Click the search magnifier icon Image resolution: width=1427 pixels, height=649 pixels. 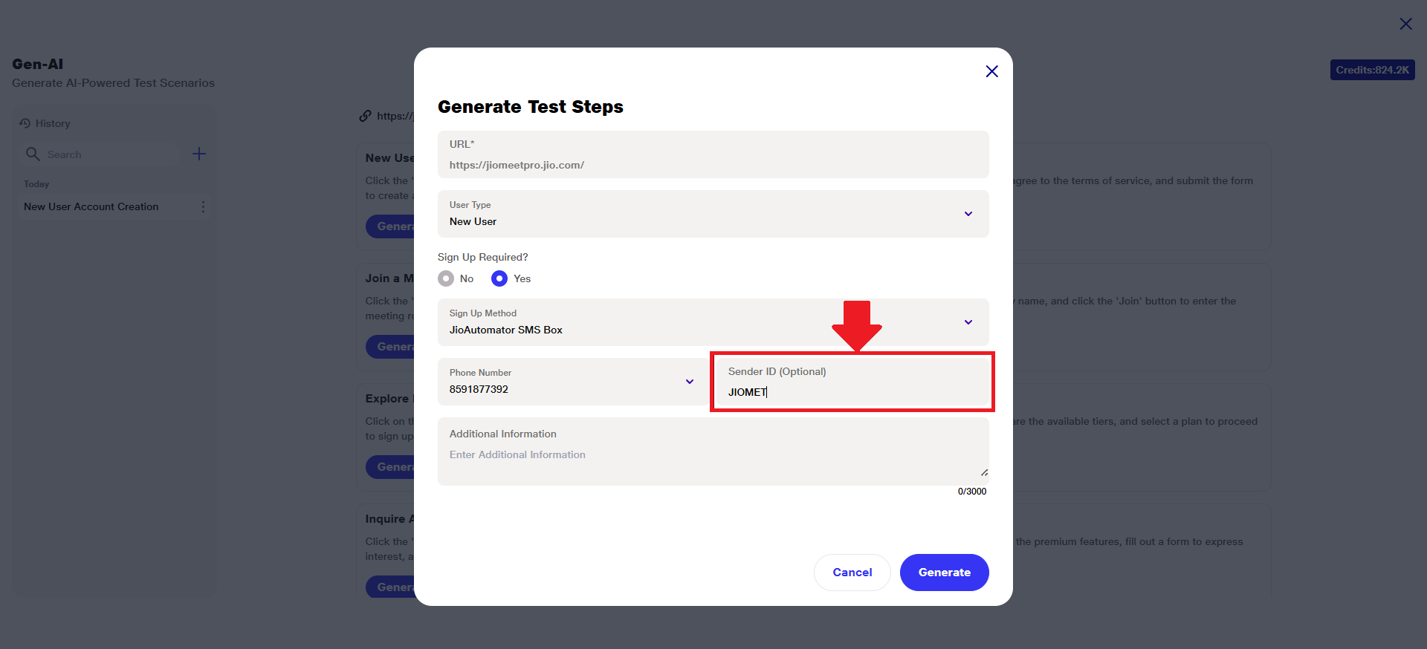point(33,154)
